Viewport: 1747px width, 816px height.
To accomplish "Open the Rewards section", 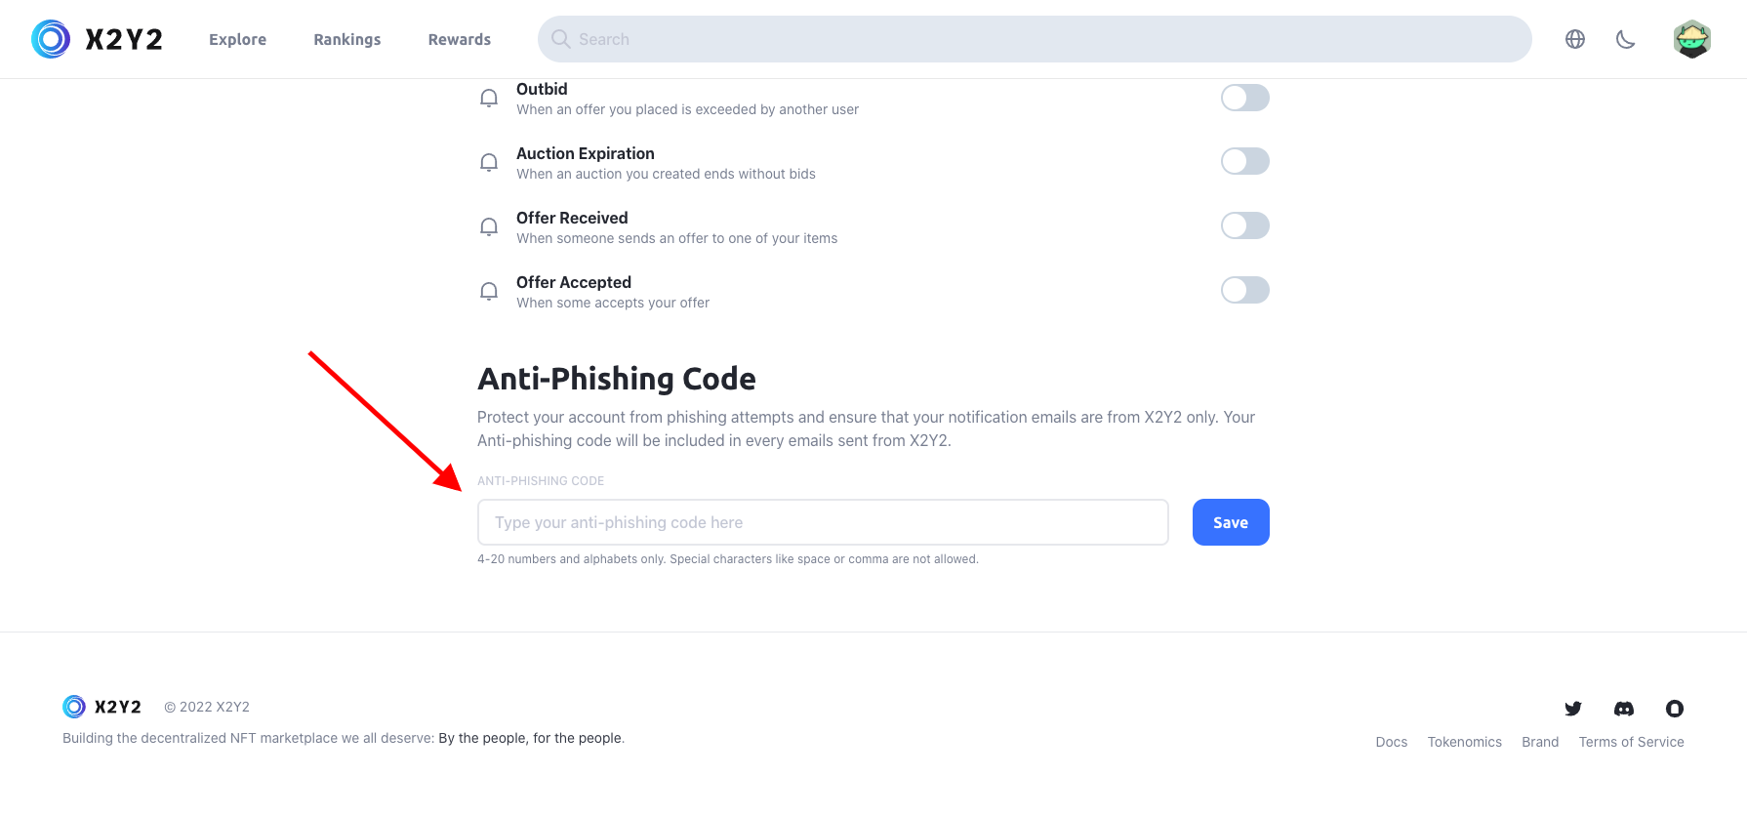I will [459, 39].
